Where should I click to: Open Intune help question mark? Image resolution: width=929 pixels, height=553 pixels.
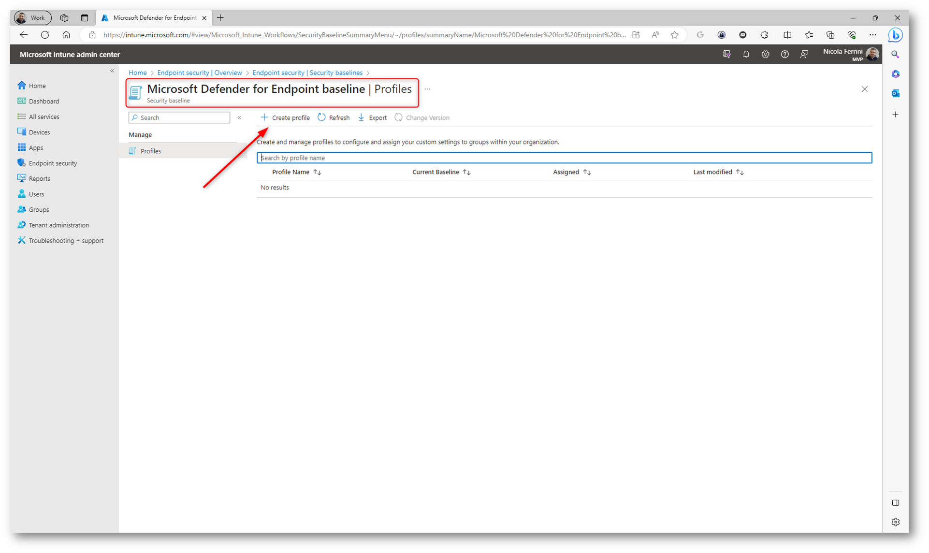point(784,54)
